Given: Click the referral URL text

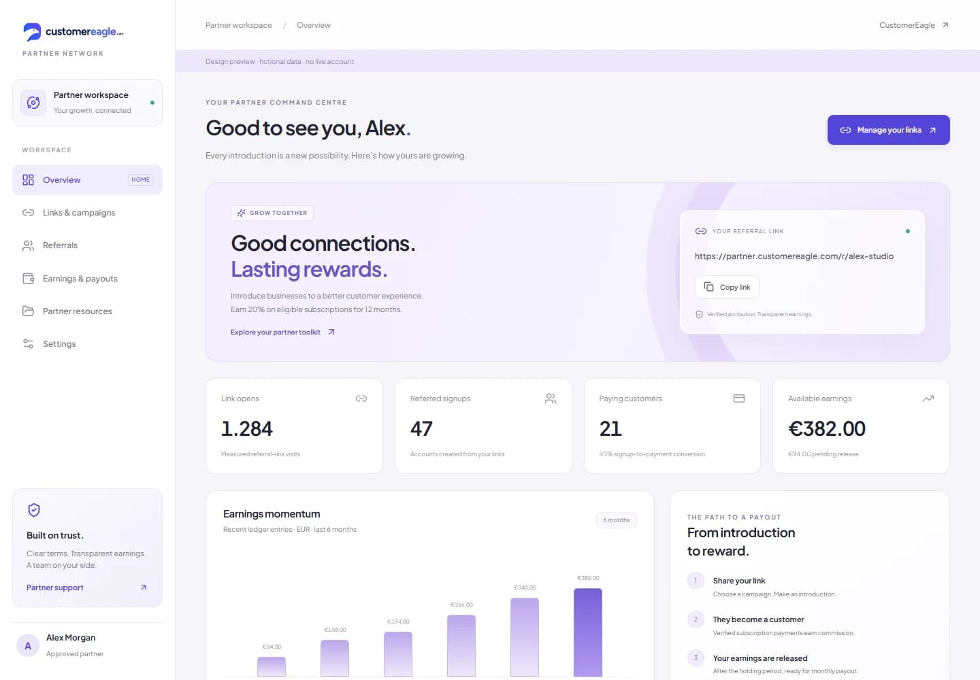Looking at the screenshot, I should (794, 256).
